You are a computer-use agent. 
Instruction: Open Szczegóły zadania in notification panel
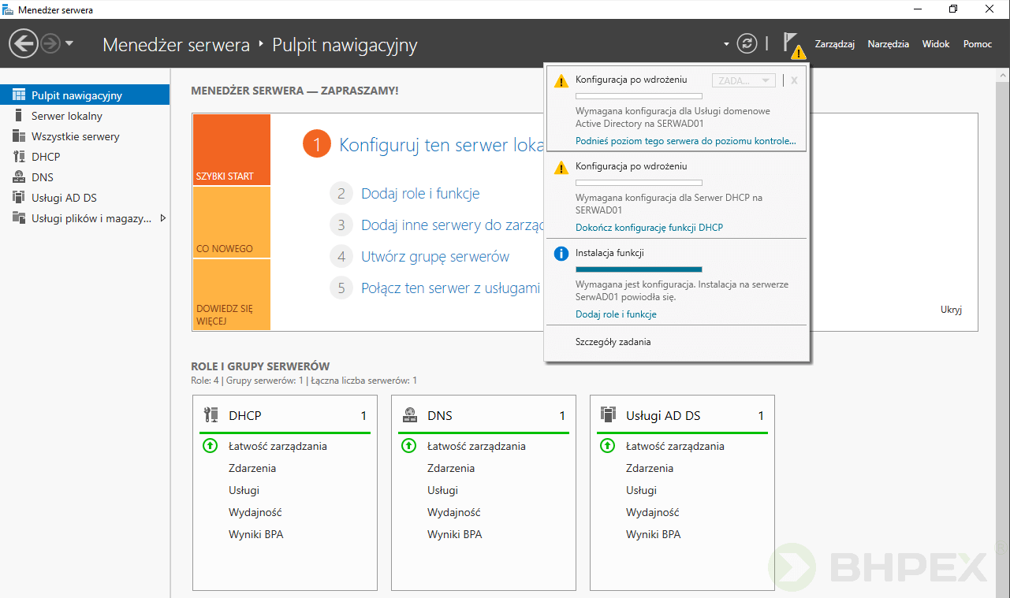coord(613,342)
